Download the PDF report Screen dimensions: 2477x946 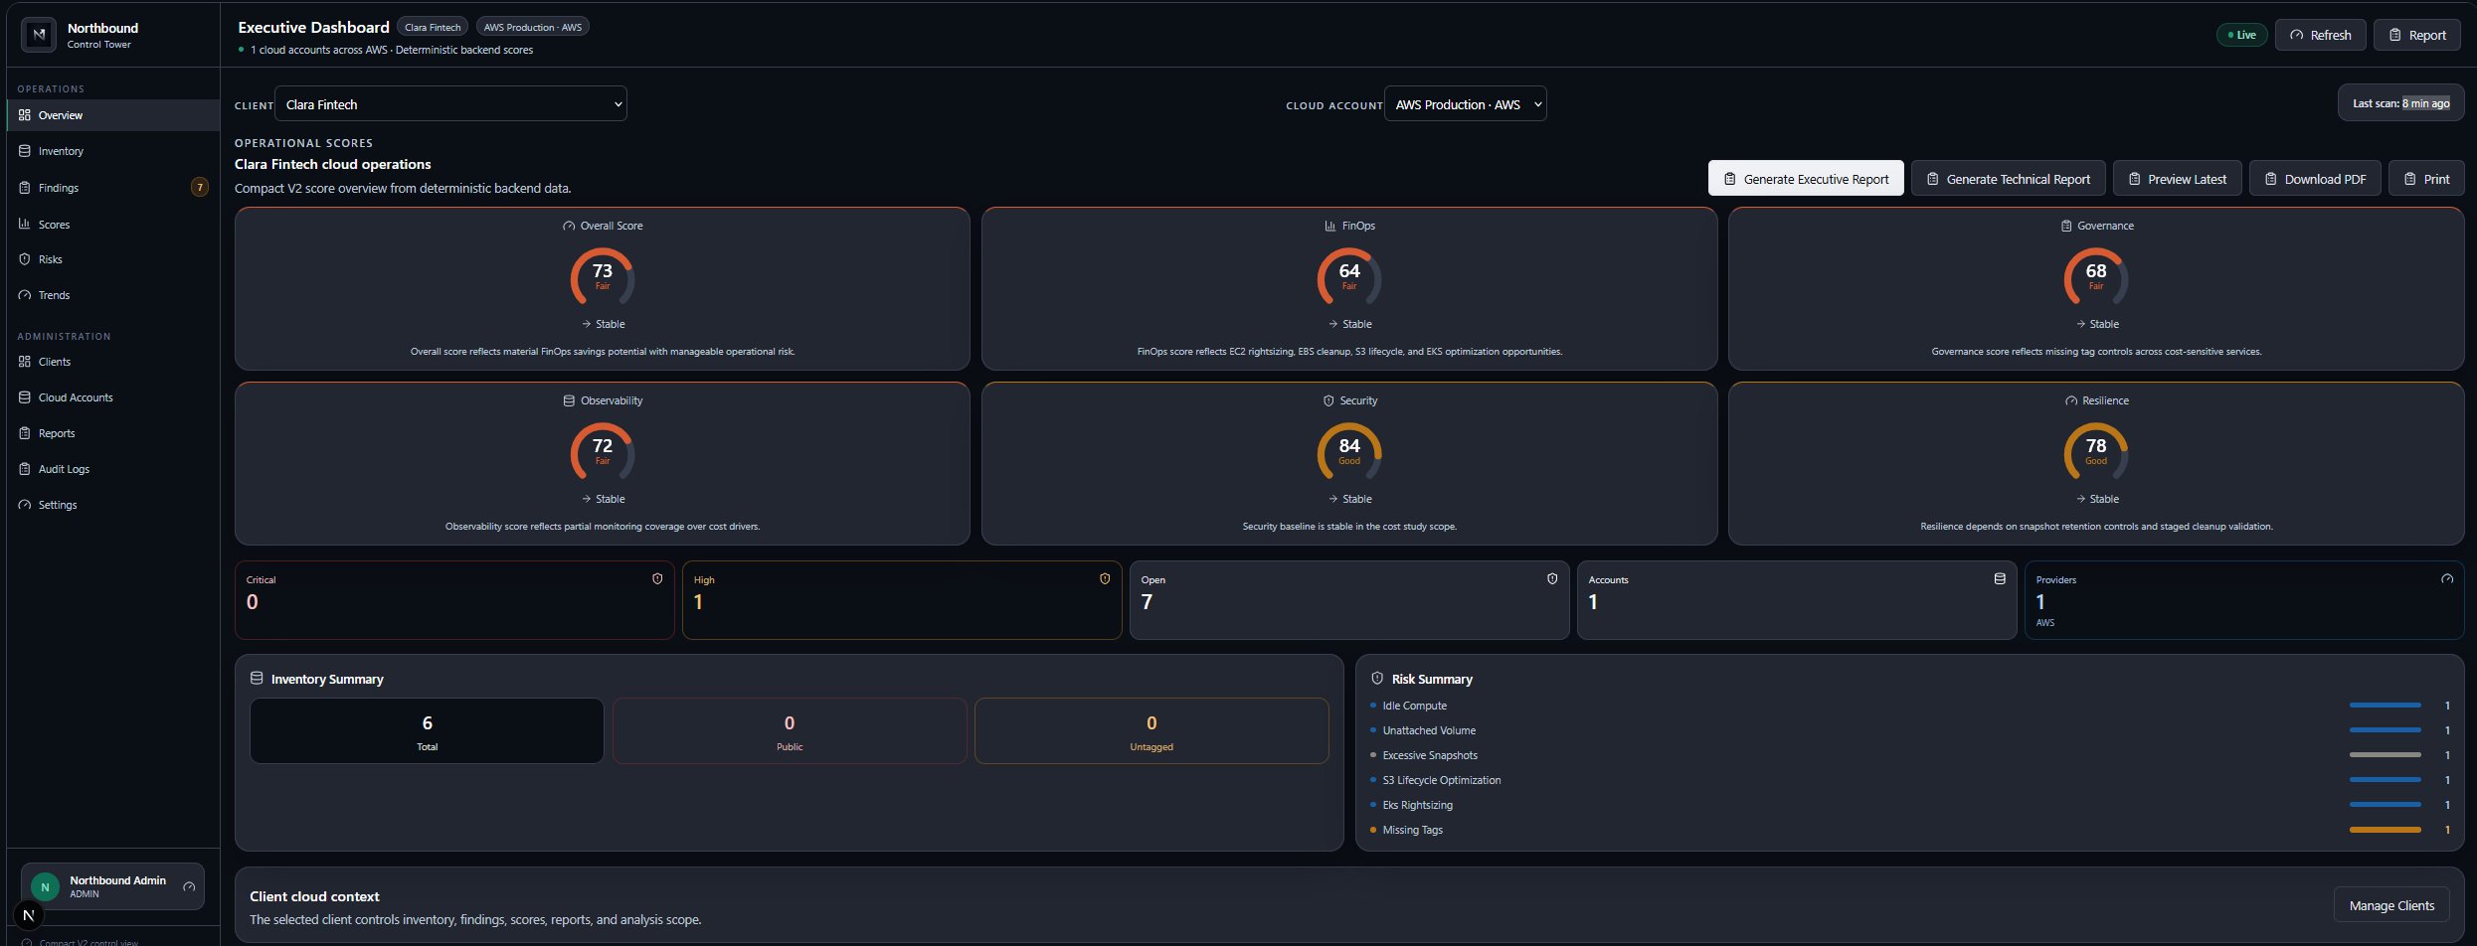click(x=2315, y=179)
